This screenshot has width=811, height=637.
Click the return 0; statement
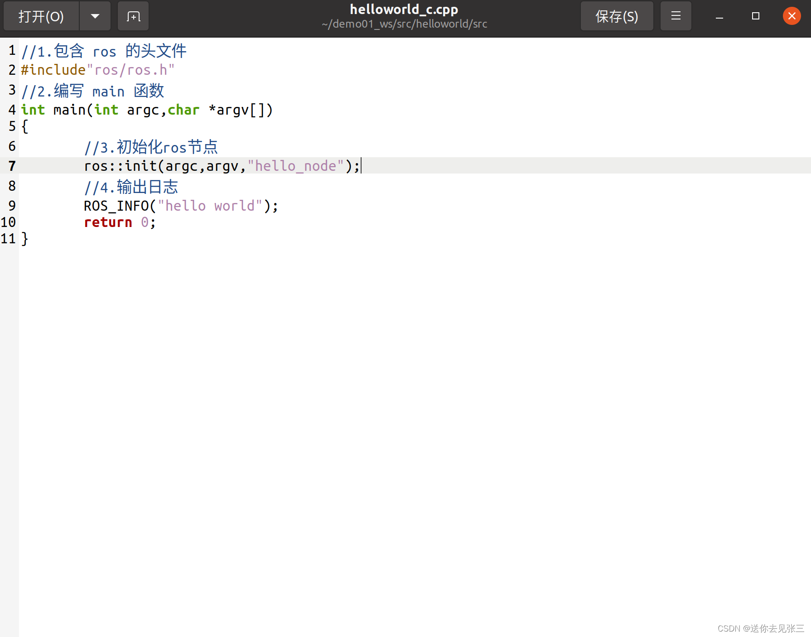[x=120, y=222]
